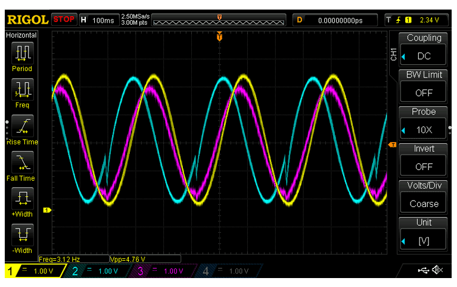Image resolution: width=457 pixels, height=287 pixels.
Task: Click the USB connection status icon
Action: tap(423, 271)
